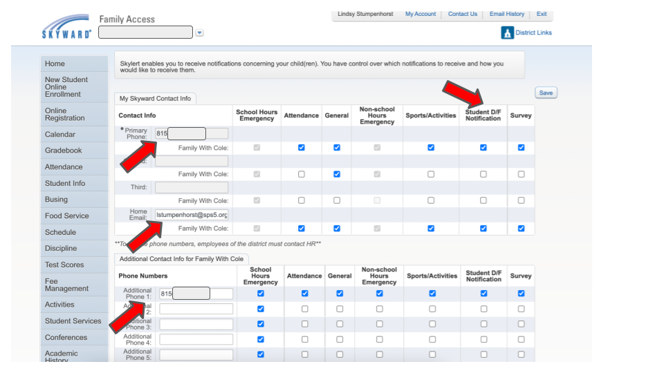This screenshot has width=664, height=373.
Task: Uncheck Survey for Primary Phone row
Action: (522, 148)
